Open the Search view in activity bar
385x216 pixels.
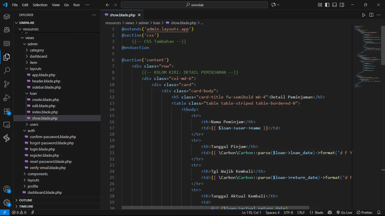pos(7,70)
